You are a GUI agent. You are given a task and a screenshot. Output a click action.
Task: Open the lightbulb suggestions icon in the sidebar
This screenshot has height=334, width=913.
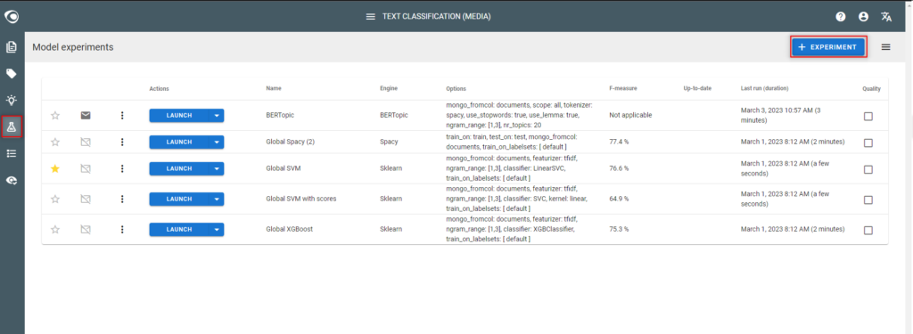[12, 100]
